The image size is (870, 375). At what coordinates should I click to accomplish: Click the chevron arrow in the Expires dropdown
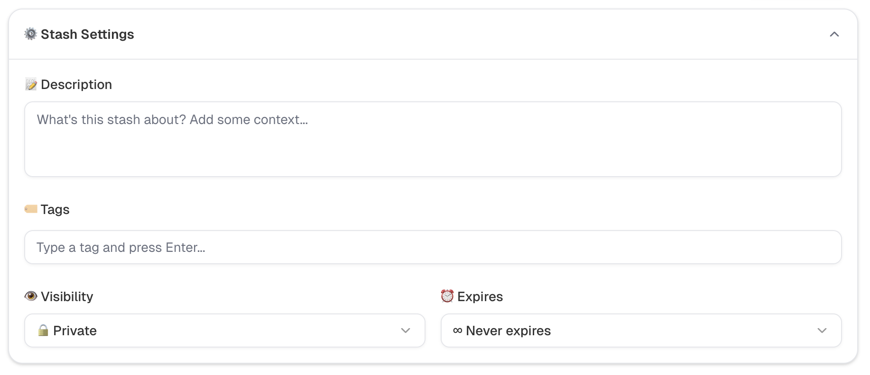822,330
